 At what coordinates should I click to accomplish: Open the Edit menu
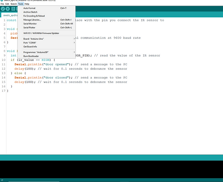click(7, 4)
